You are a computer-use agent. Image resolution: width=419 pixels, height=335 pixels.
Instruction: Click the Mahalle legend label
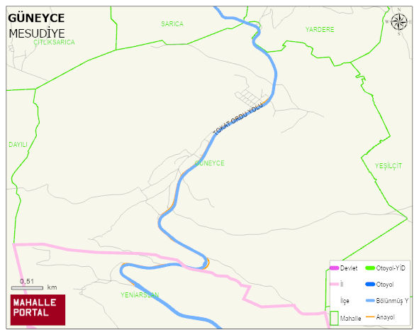point(351,319)
